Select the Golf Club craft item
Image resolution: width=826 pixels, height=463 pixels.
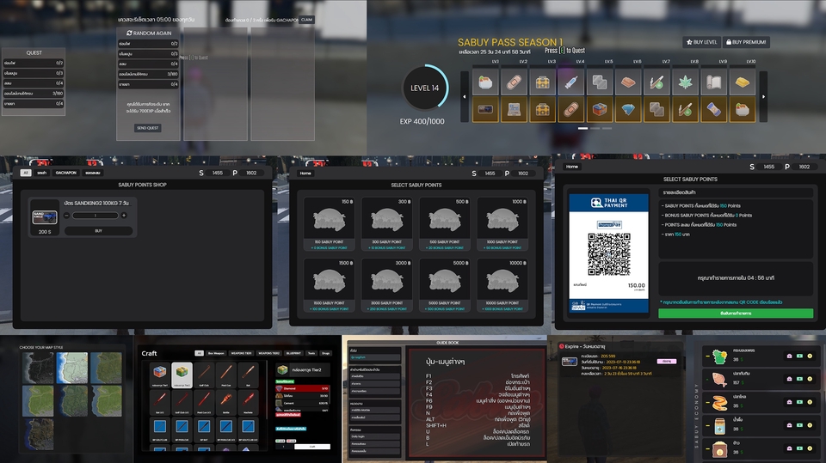[x=204, y=375]
